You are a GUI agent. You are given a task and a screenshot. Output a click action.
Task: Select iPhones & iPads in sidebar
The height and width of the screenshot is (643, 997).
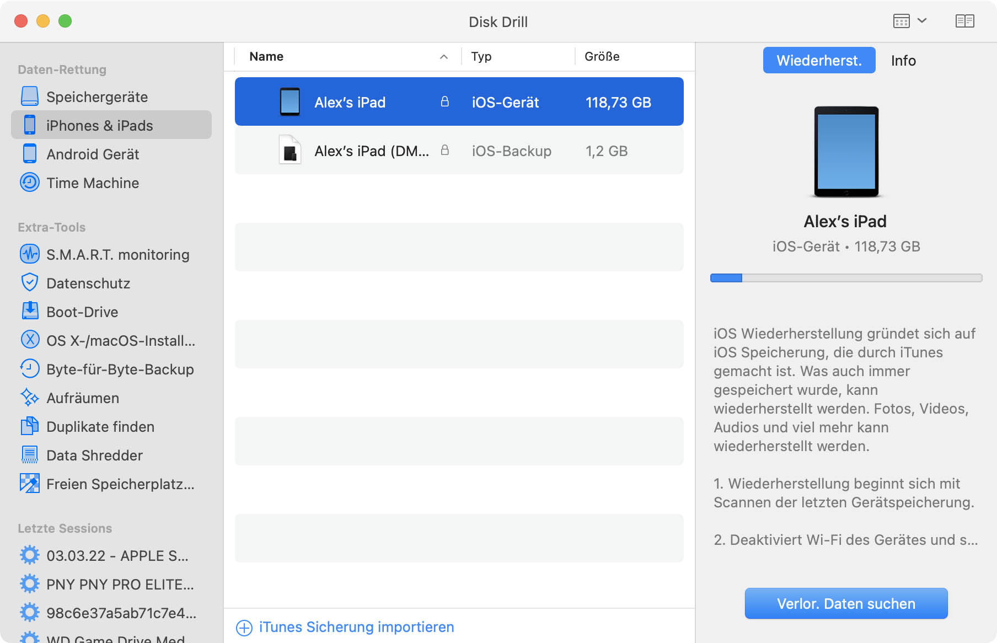[111, 125]
